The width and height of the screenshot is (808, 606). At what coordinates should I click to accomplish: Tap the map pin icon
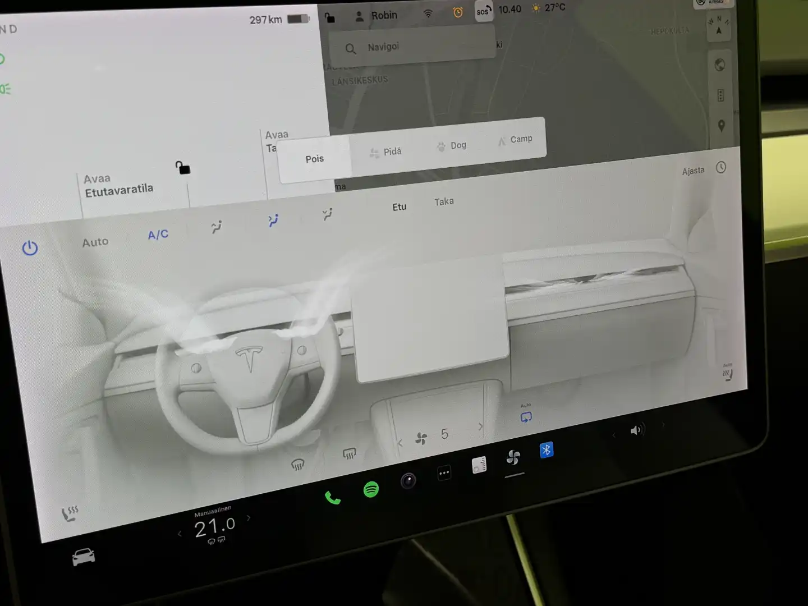point(722,126)
